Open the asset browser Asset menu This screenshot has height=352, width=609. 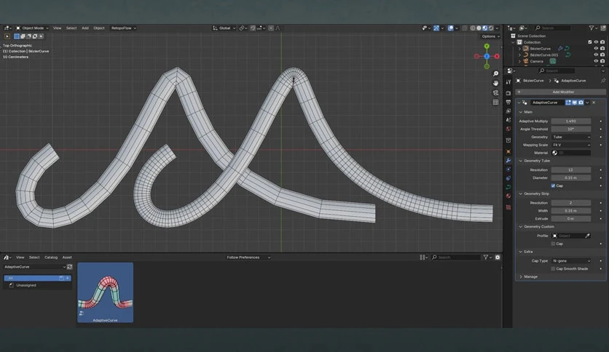coord(67,257)
